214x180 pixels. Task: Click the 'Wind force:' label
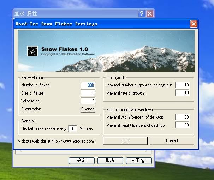pos(31,101)
